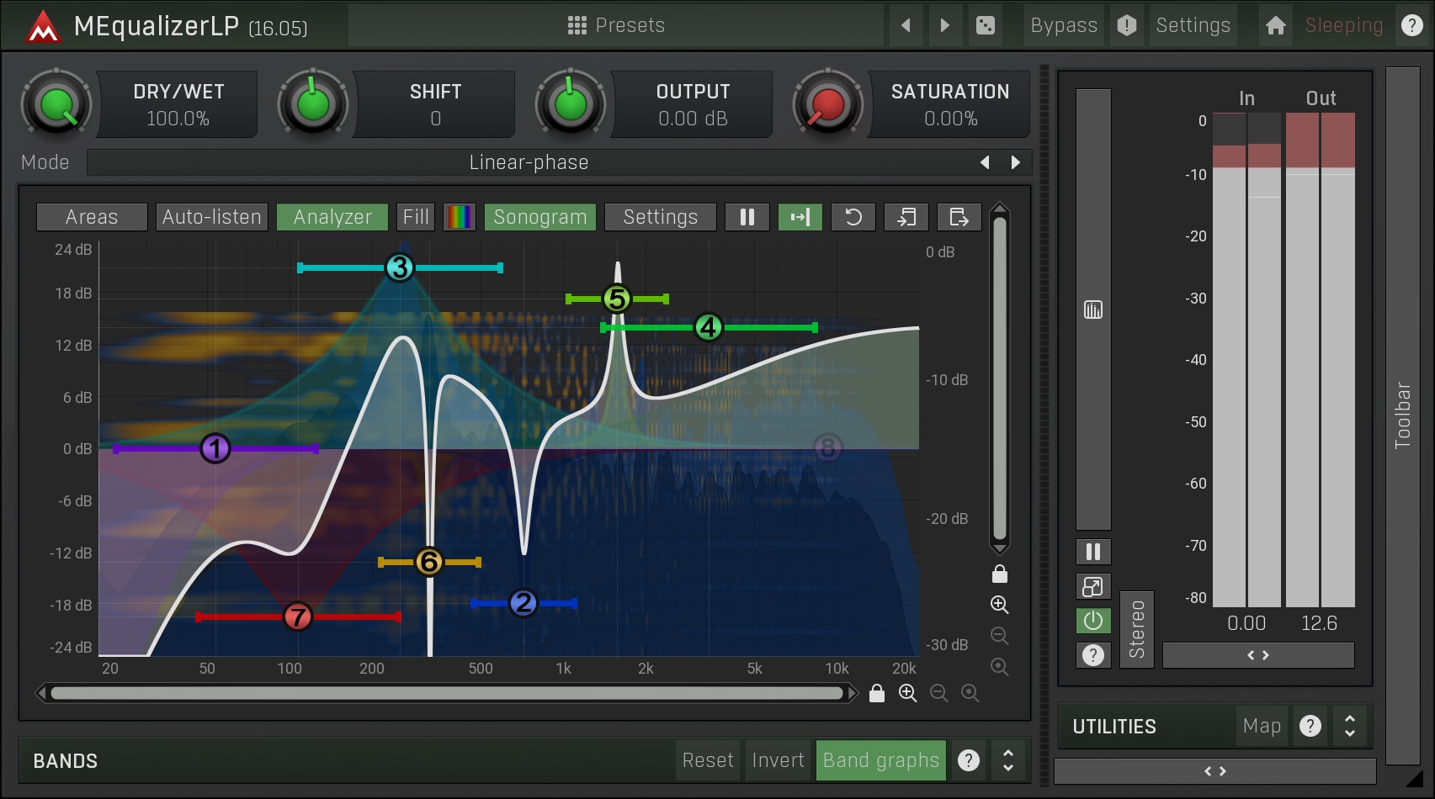Click the red Saturation knob

pos(828,104)
